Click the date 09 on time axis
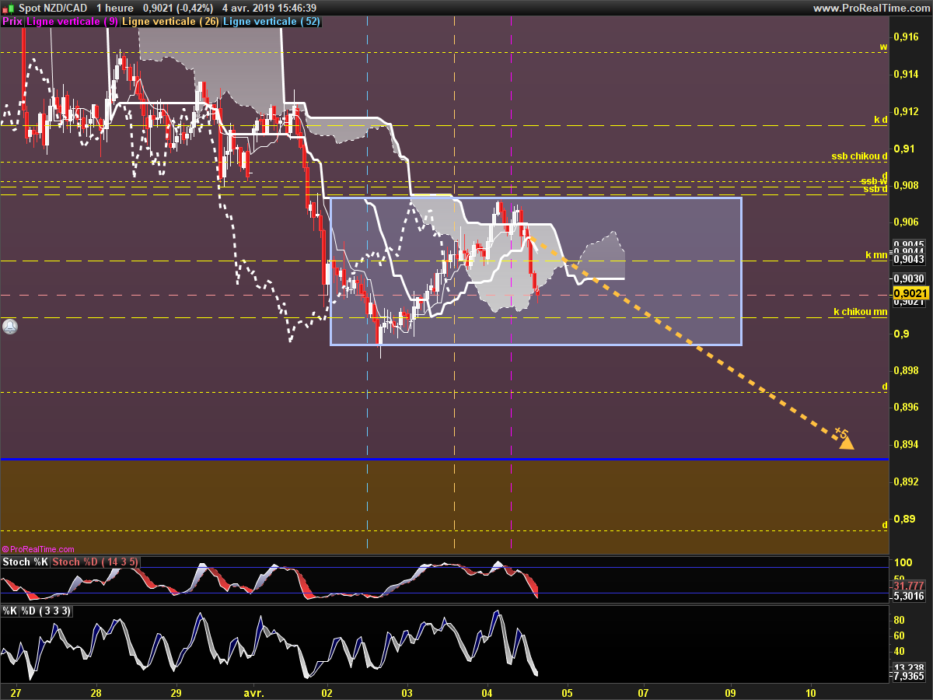 tap(730, 692)
